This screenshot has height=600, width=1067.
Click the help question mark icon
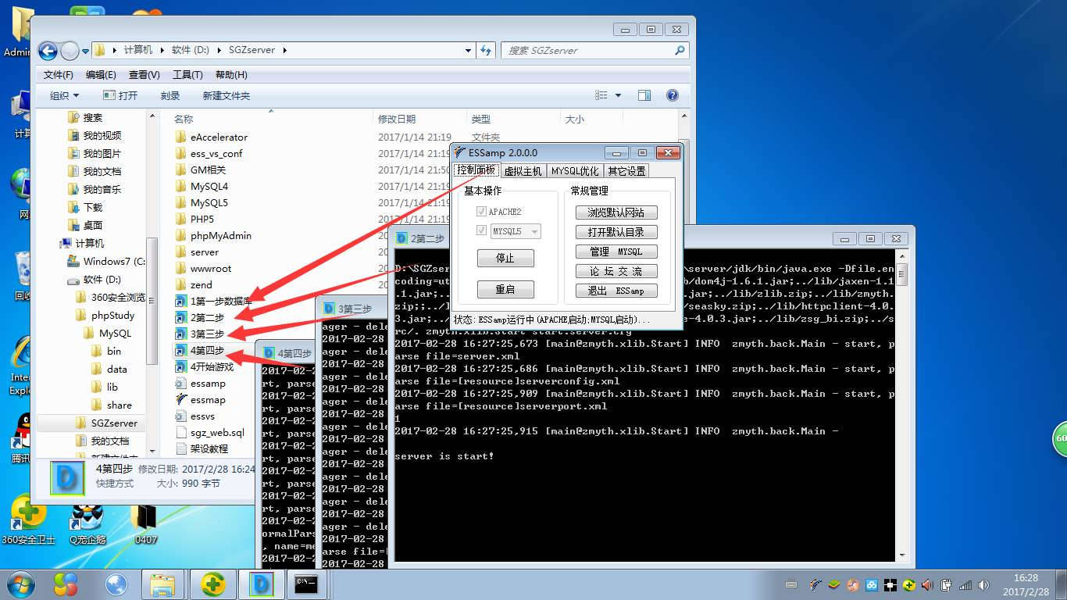point(672,95)
